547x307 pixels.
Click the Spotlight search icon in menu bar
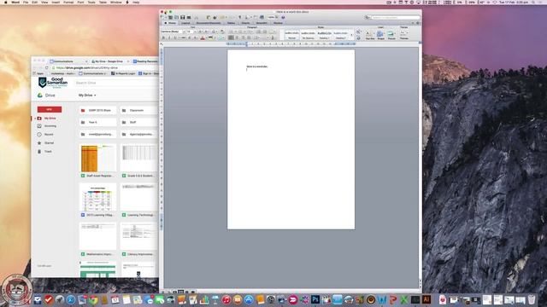point(533,2)
